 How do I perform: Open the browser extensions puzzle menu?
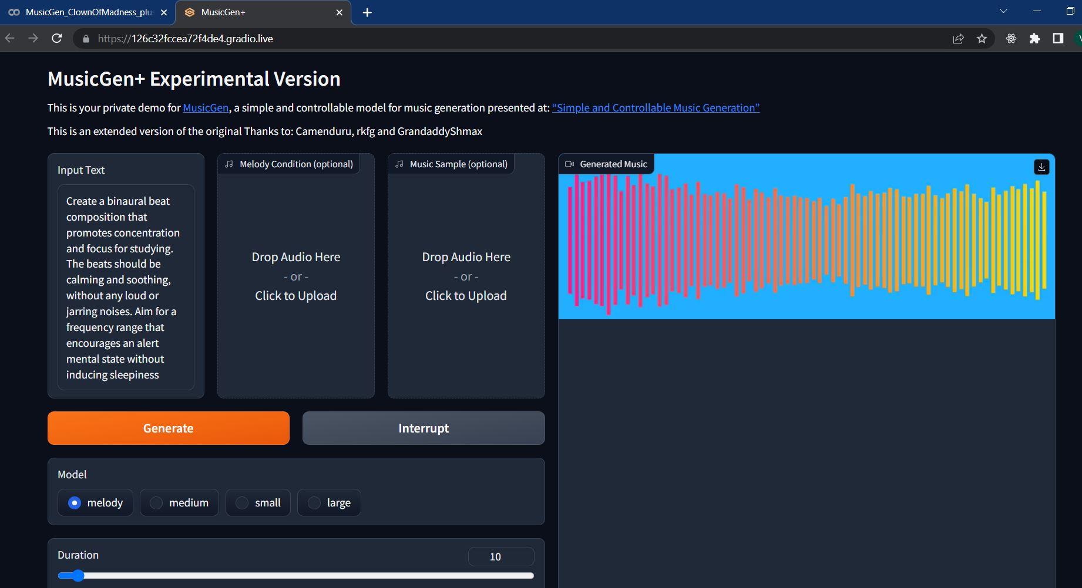point(1034,39)
